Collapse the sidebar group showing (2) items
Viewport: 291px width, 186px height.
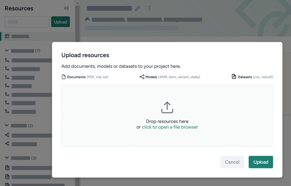click(7, 126)
